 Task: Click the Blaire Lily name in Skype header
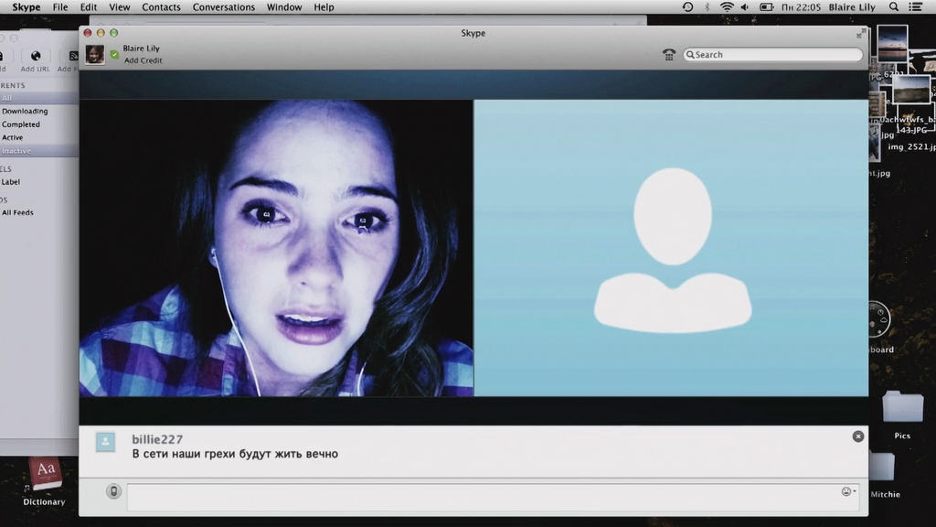[142, 48]
